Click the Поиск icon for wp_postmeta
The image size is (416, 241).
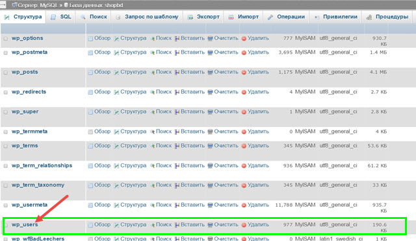pyautogui.click(x=152, y=52)
